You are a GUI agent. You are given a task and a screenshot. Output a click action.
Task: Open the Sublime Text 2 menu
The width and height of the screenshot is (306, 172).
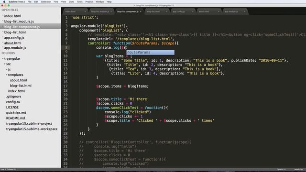(17, 2)
